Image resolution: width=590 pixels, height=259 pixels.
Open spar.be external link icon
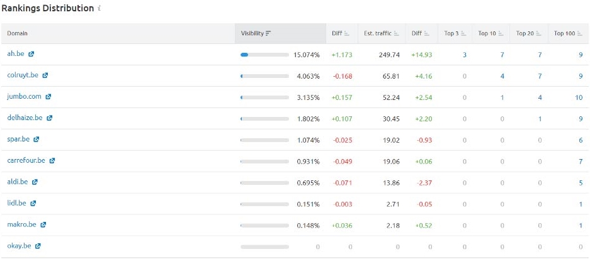[x=36, y=140]
